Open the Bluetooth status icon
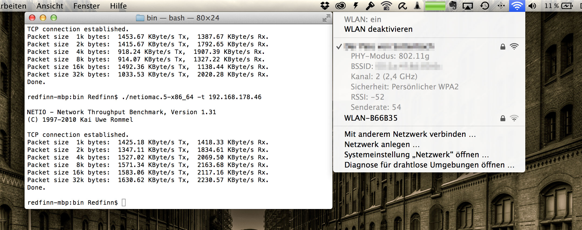 tap(501, 6)
